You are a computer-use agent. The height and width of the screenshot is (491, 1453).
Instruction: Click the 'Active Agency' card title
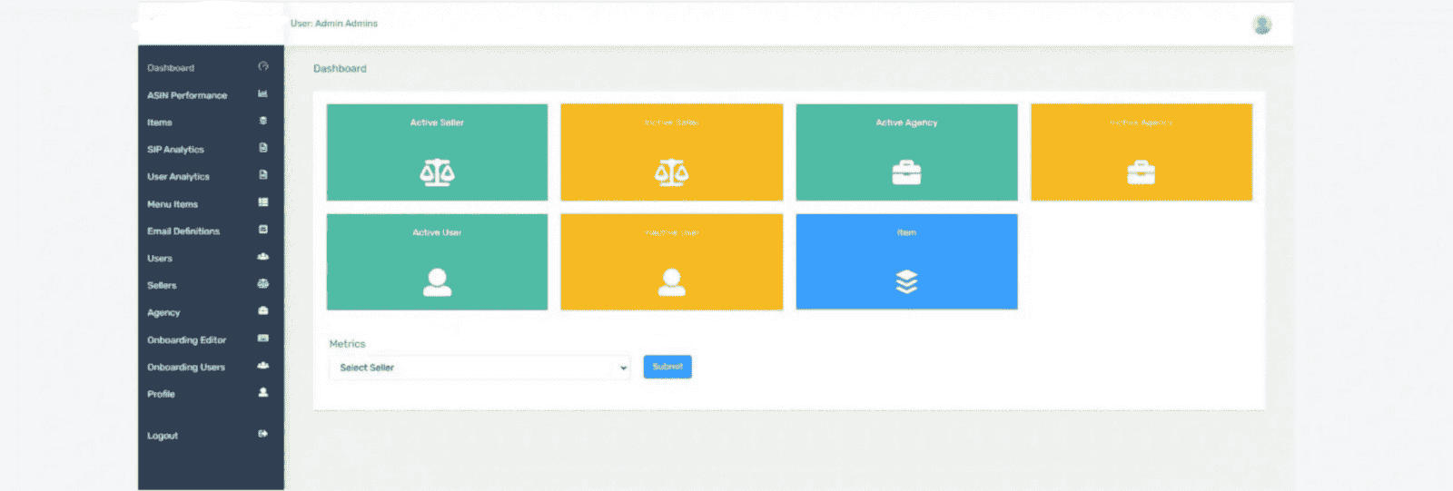click(906, 123)
